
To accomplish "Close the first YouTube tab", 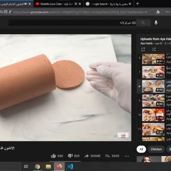I will pos(29,4).
